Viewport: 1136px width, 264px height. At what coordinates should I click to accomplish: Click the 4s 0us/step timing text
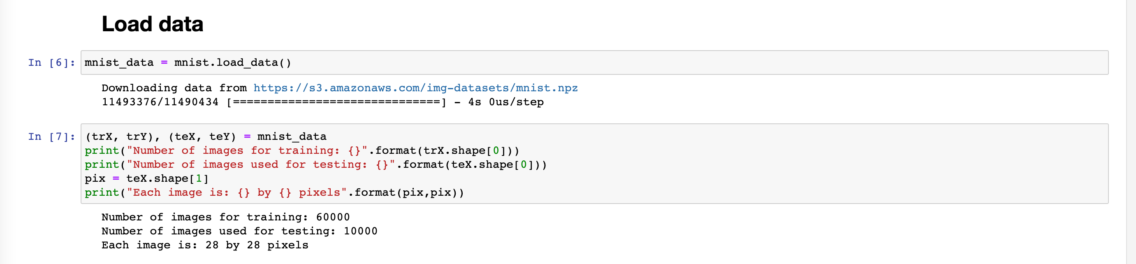[506, 102]
